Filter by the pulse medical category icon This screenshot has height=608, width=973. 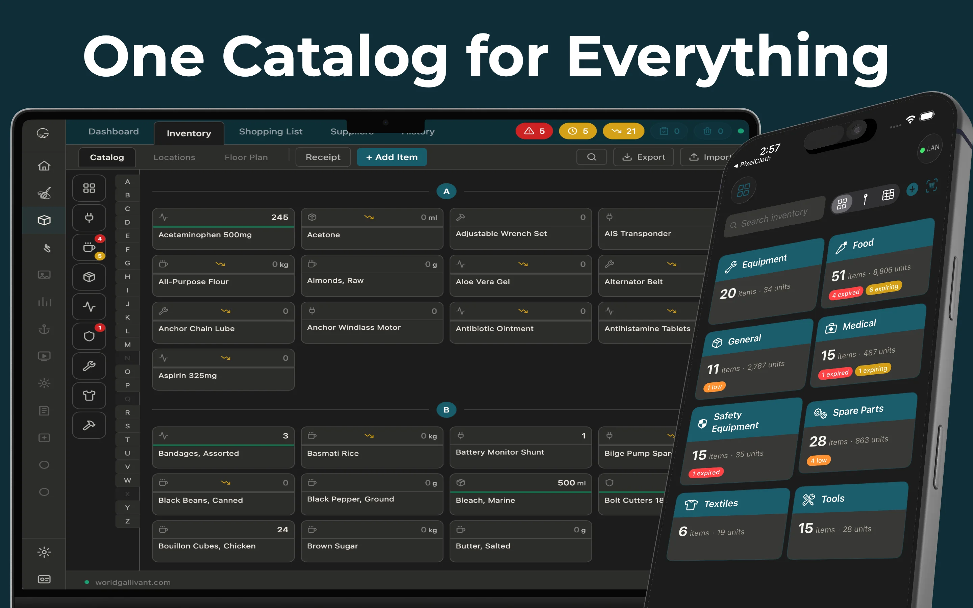point(89,306)
